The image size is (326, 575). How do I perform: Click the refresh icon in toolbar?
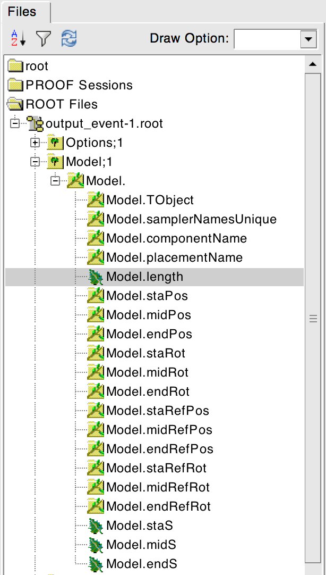click(x=69, y=38)
